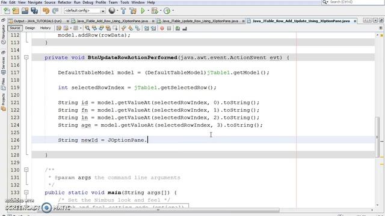The height and width of the screenshot is (216, 385).
Task: Undo the last edit via toolbar
Action: 46,11
